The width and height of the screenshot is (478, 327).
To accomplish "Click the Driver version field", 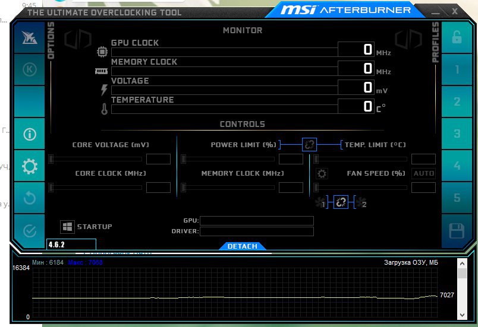I will pyautogui.click(x=257, y=231).
